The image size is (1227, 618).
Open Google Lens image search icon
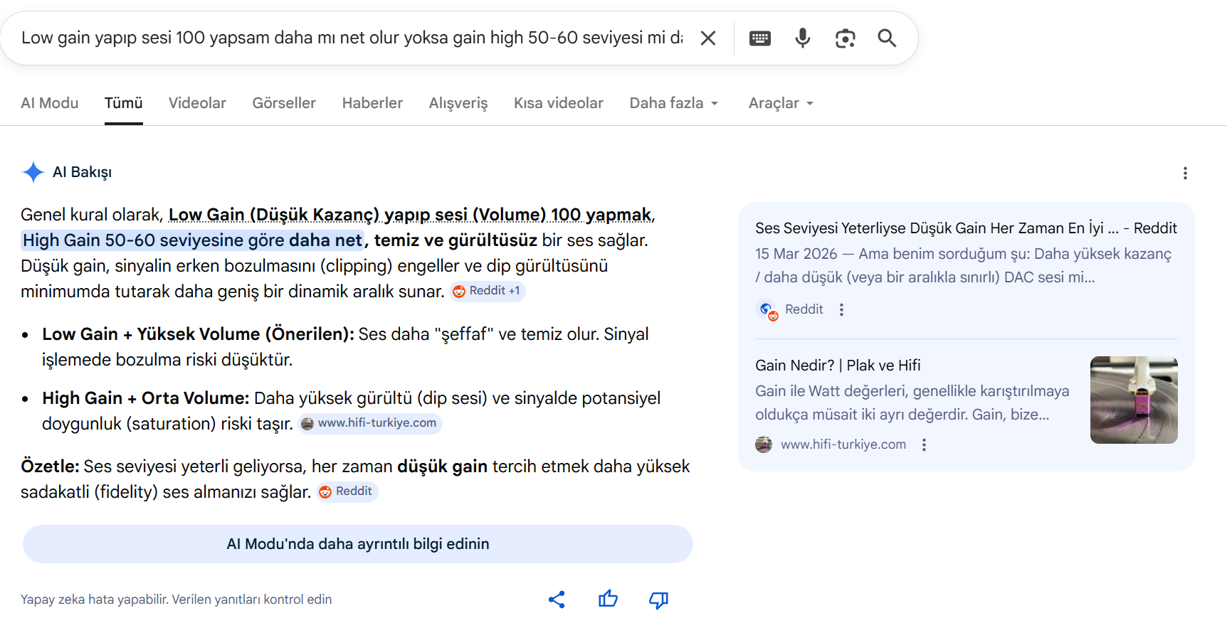[x=845, y=38]
